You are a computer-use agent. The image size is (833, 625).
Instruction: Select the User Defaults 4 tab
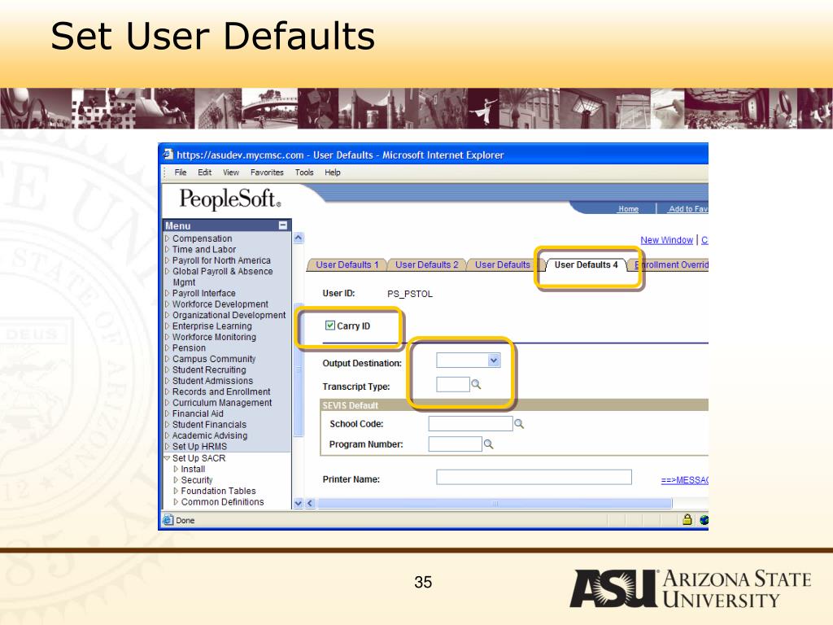pos(586,264)
